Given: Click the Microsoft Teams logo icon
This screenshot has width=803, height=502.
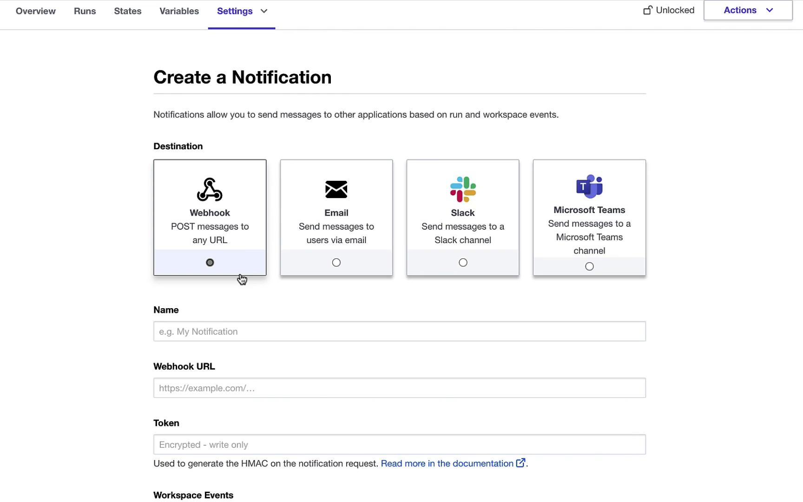Looking at the screenshot, I should click(x=589, y=186).
